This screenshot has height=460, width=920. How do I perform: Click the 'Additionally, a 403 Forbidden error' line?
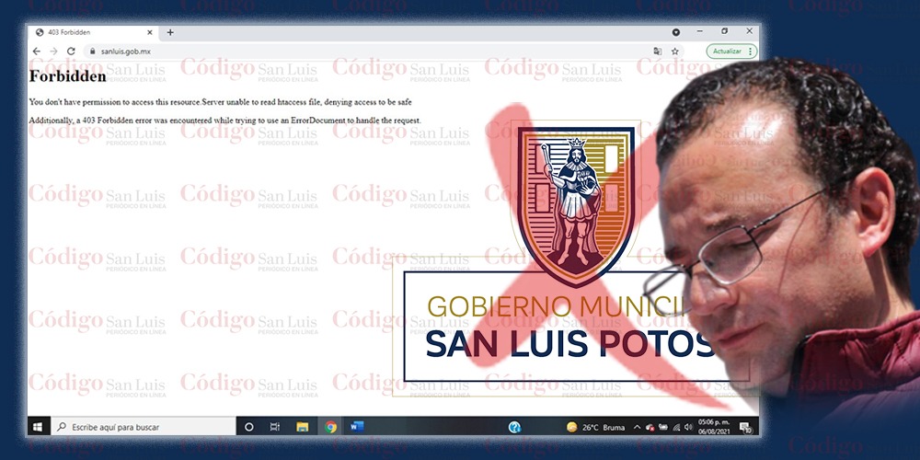[224, 121]
